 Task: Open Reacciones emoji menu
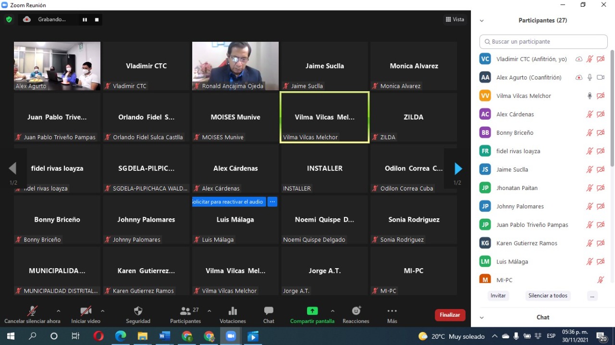tap(356, 311)
